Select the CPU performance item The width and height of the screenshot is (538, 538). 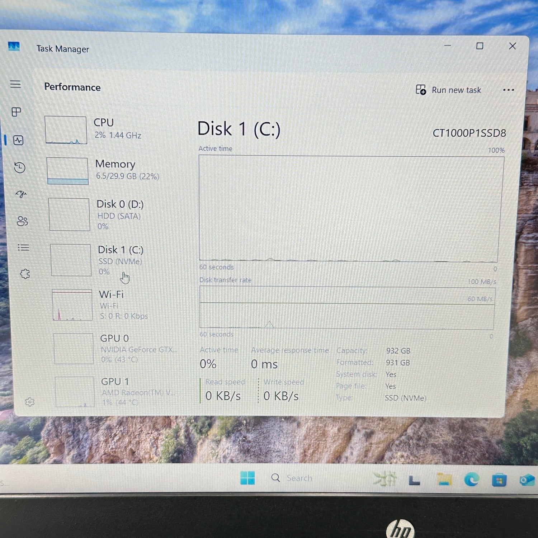[x=104, y=129]
